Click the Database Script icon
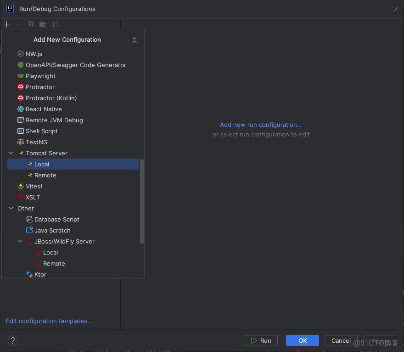 29,220
